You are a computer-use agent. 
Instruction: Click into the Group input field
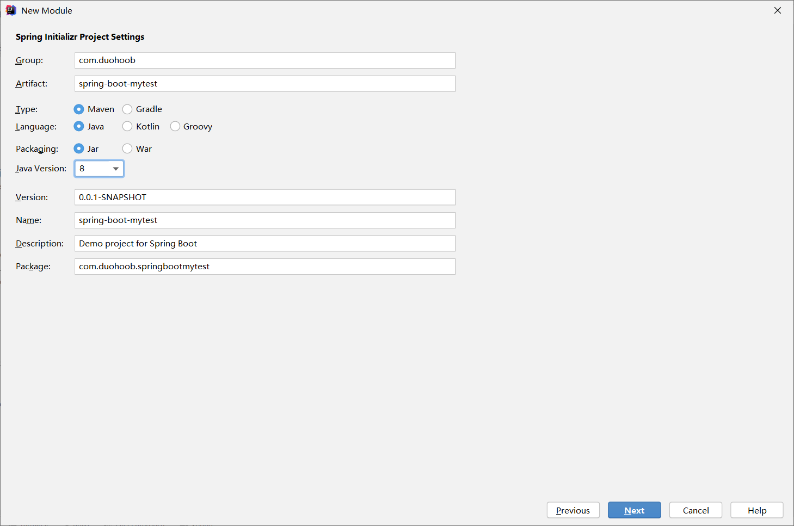pos(264,60)
